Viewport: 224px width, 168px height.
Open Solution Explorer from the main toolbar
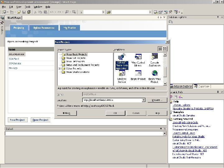click(x=156, y=12)
